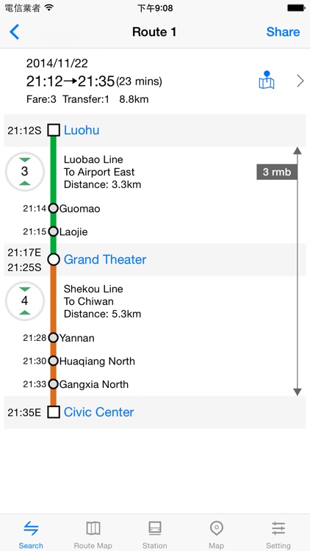The height and width of the screenshot is (551, 310).
Task: Tap the Luohu square start marker
Action: (x=54, y=130)
